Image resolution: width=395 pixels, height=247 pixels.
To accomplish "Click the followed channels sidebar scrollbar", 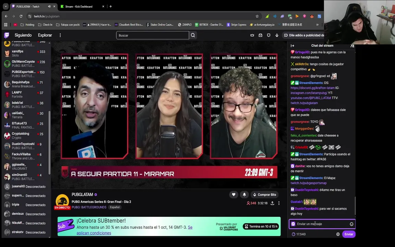I will (x=49, y=142).
